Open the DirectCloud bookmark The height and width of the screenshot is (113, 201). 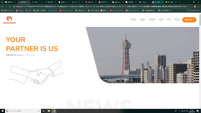(52, 11)
